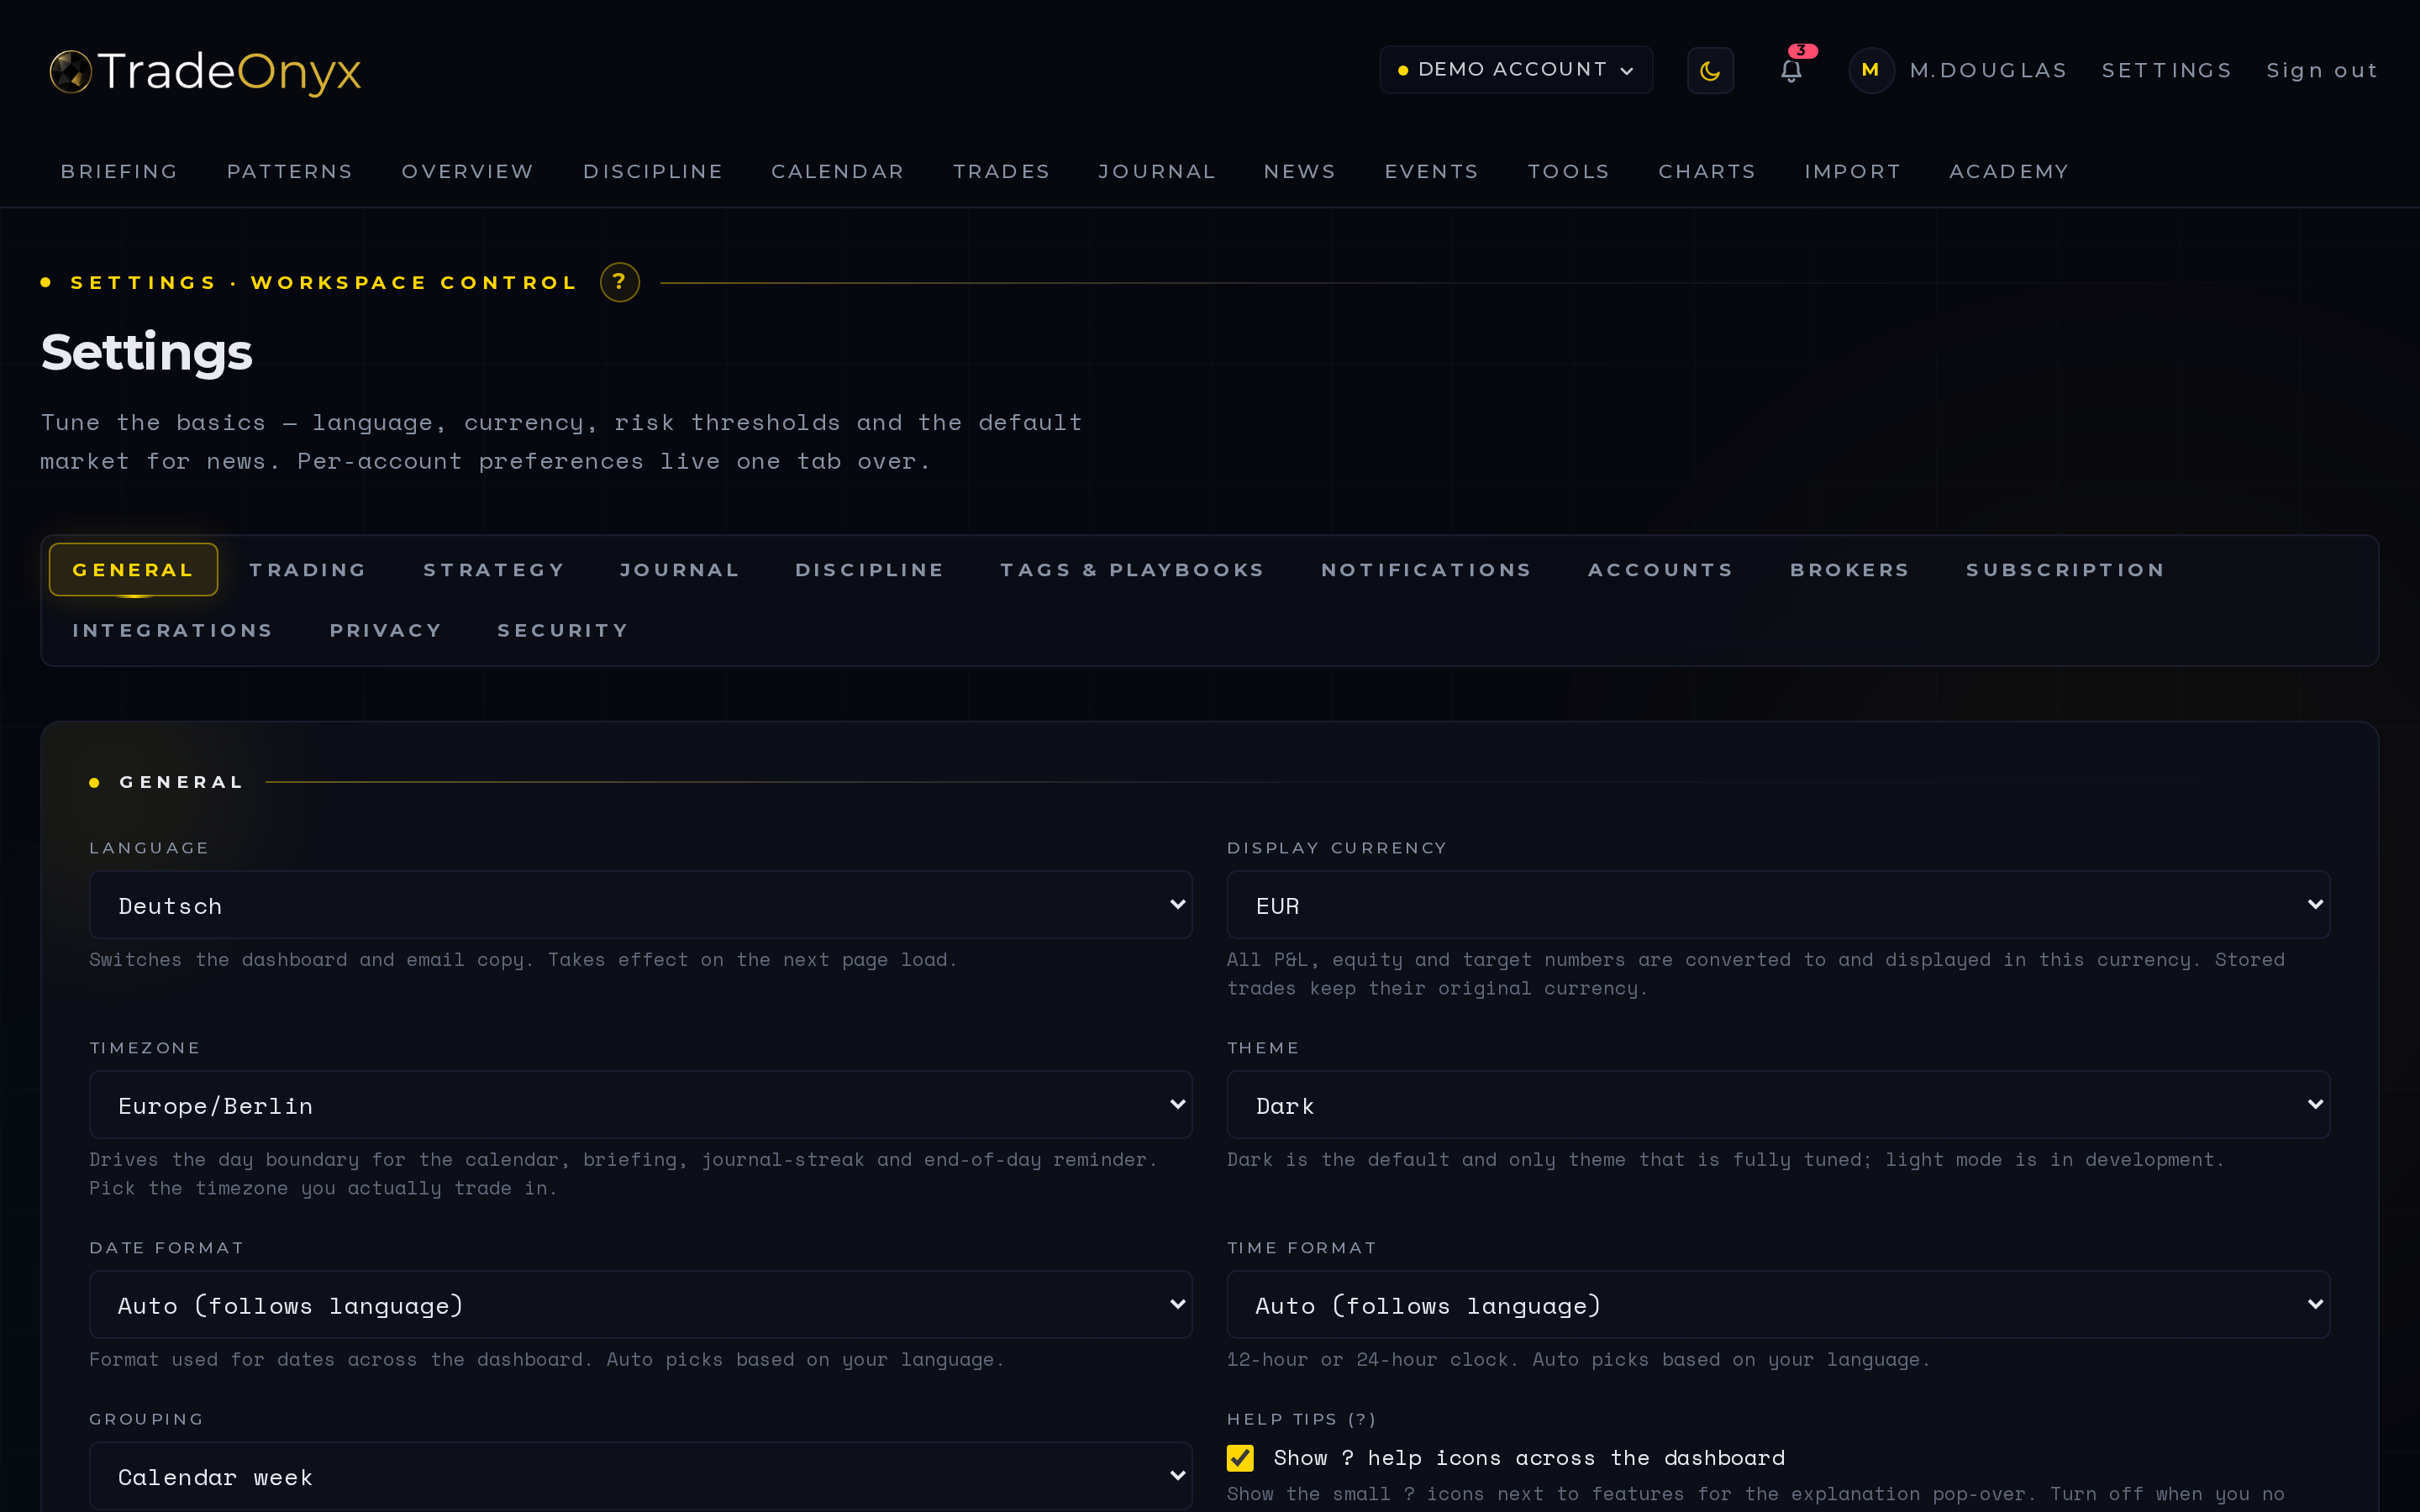Open the Grouping dropdown
Image resolution: width=2420 pixels, height=1512 pixels.
641,1476
